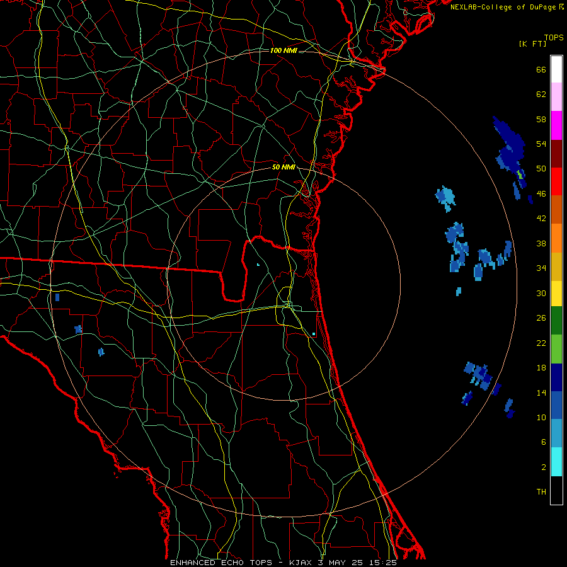Image resolution: width=567 pixels, height=567 pixels.
Task: Click the 100 NMI range ring label
Action: pyautogui.click(x=284, y=50)
